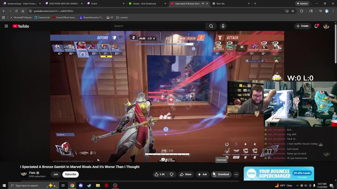Open StreamElements bookmark

91,18
